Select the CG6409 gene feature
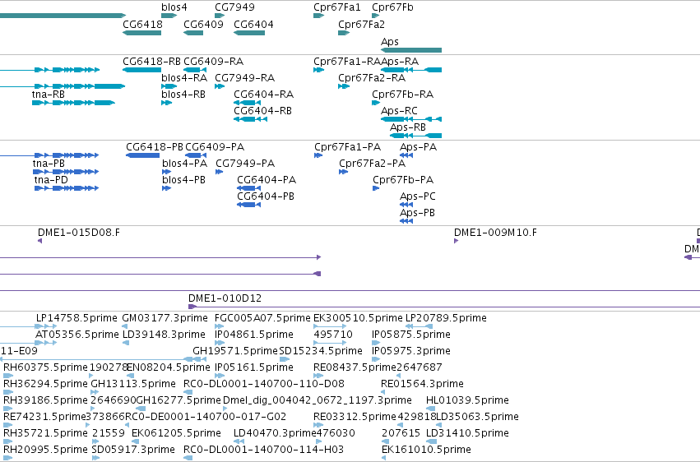Screen dimensions: 700x462 193,33
